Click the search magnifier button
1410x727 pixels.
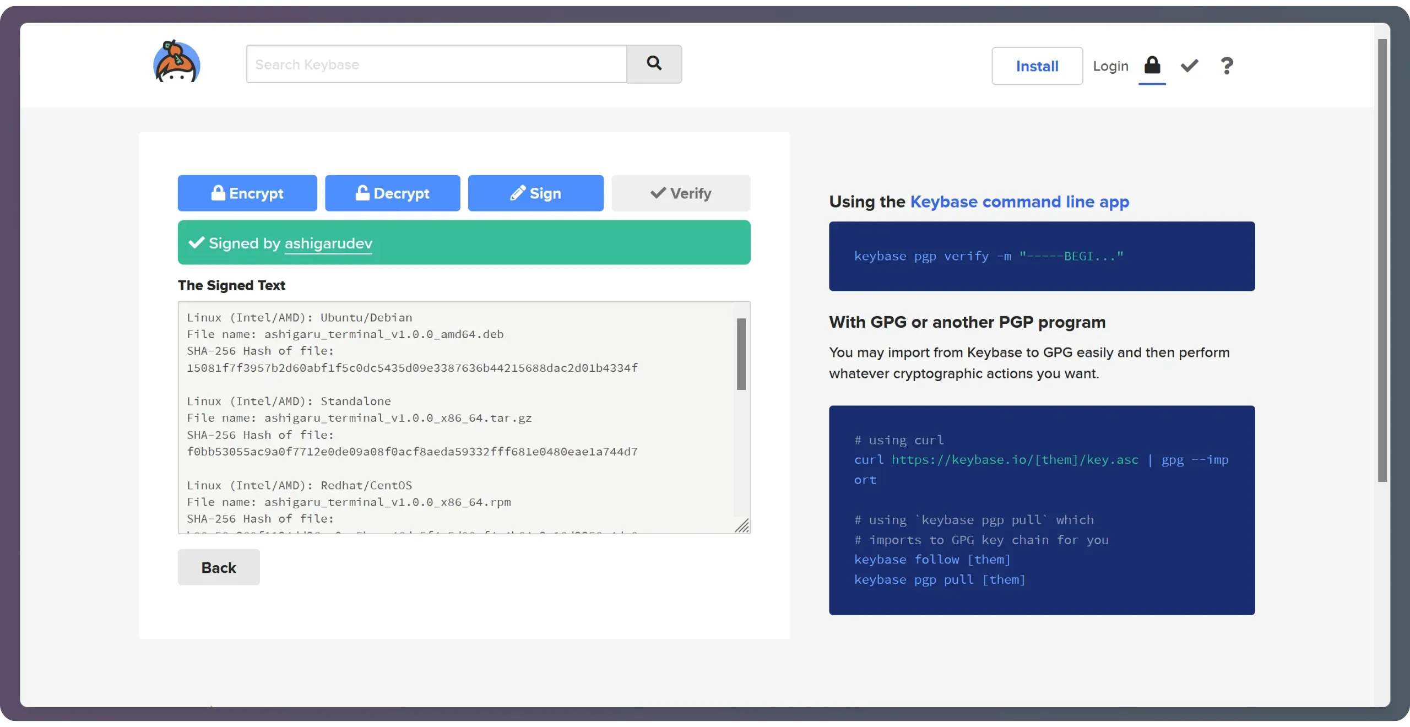pos(654,64)
